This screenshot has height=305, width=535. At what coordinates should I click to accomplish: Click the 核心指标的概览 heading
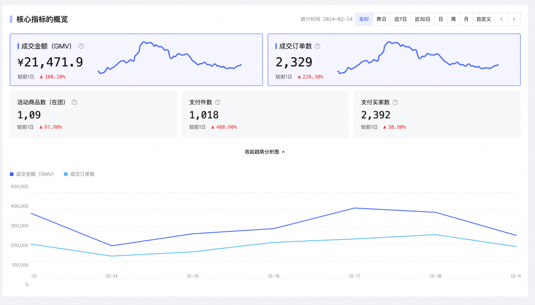42,19
